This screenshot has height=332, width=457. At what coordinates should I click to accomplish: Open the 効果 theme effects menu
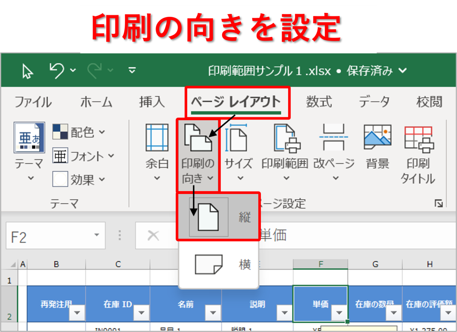pyautogui.click(x=79, y=180)
